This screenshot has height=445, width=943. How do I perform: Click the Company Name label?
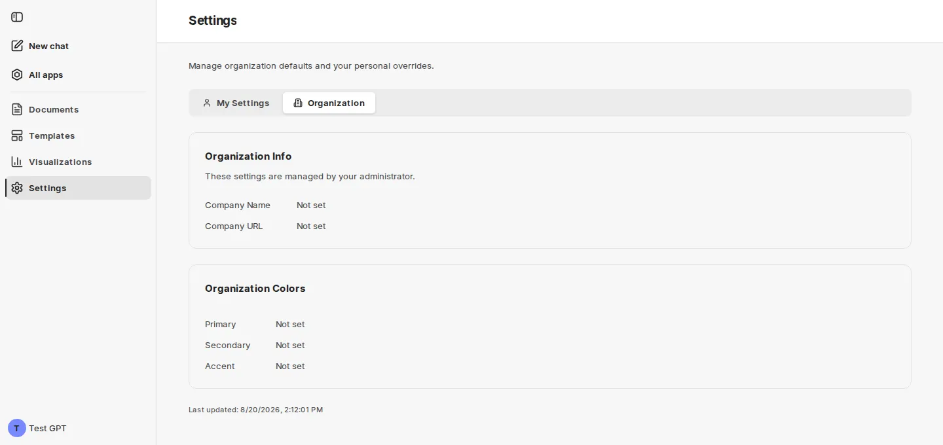click(x=238, y=205)
